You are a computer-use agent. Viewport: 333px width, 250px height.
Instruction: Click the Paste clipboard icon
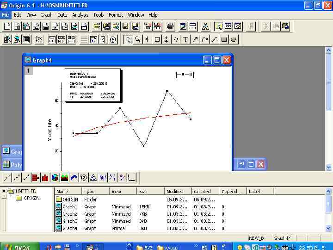tap(285, 26)
